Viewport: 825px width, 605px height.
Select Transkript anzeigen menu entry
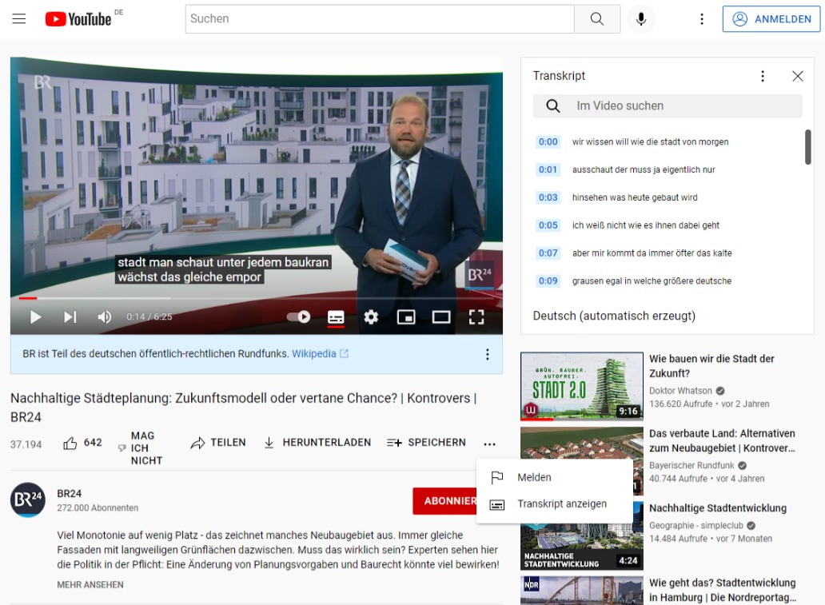(554, 504)
